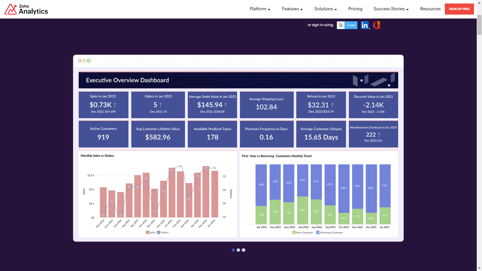Viewport: 482px width, 271px height.
Task: Click the 80% segment for Oct 2022
Action: (x=344, y=188)
